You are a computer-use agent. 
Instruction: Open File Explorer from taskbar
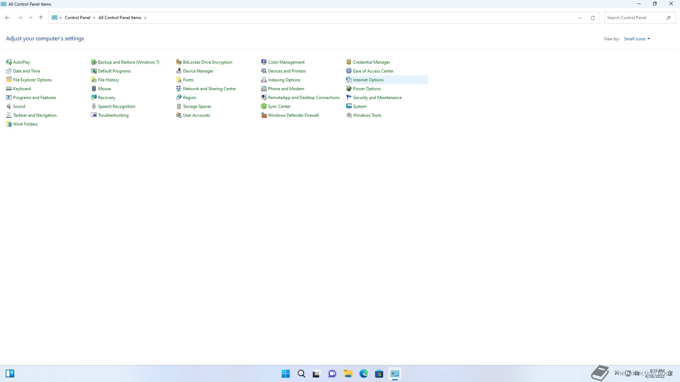[348, 374]
